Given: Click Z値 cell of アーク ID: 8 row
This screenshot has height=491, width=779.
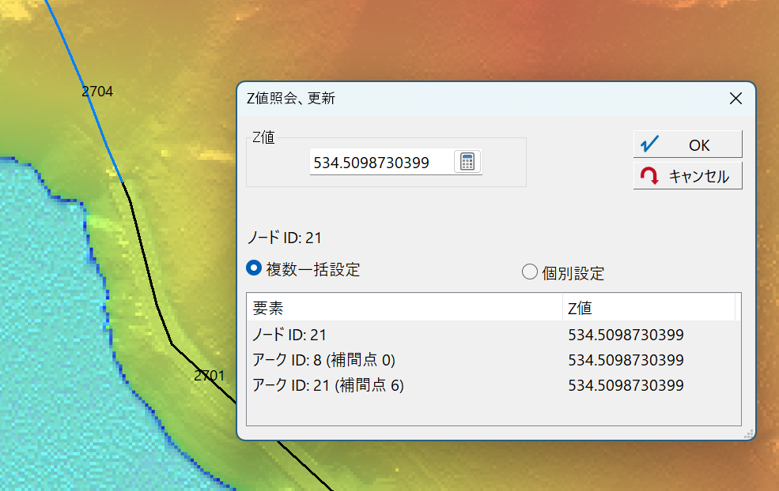Looking at the screenshot, I should pos(625,360).
